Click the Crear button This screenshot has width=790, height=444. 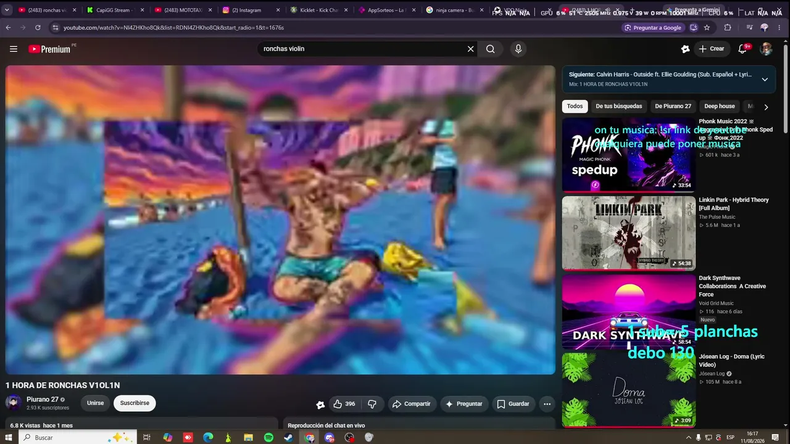coord(711,49)
